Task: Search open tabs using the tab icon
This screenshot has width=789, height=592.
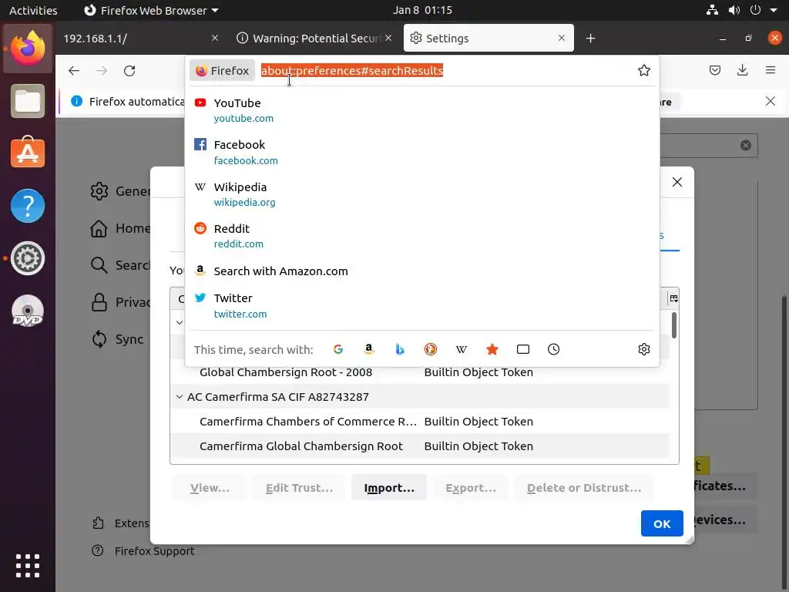Action: (523, 349)
